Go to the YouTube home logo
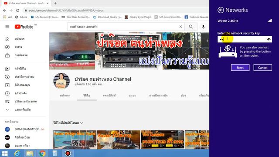The image size is (279, 157). point(24,27)
